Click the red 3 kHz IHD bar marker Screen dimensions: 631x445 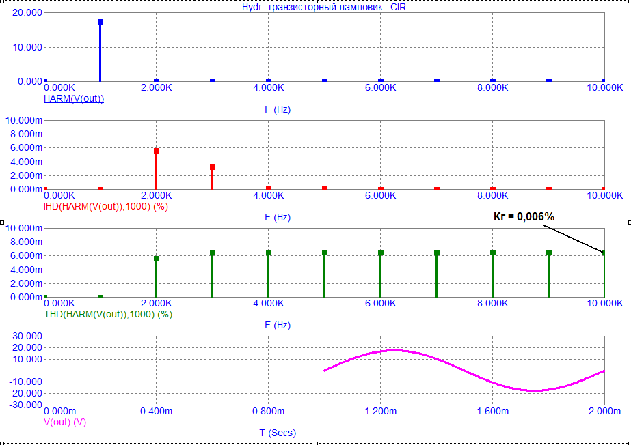pyautogui.click(x=213, y=167)
